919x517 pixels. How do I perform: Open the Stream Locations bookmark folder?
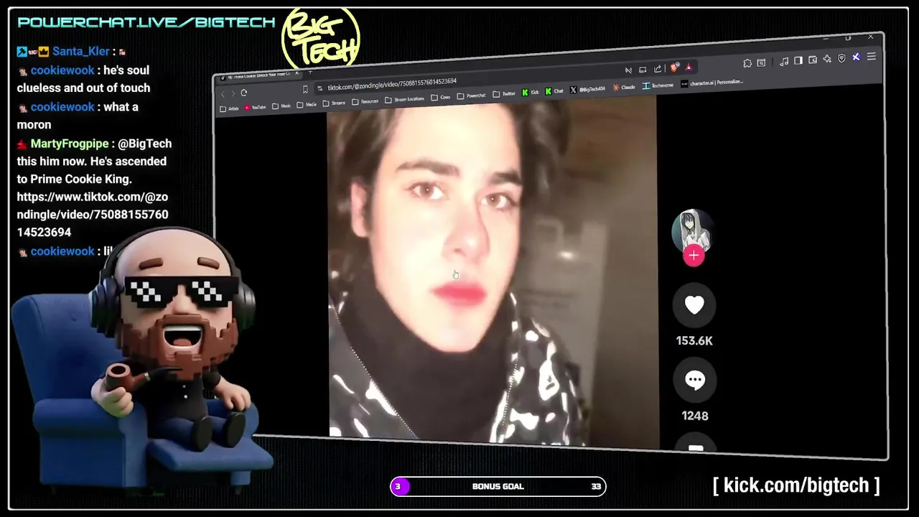click(404, 100)
